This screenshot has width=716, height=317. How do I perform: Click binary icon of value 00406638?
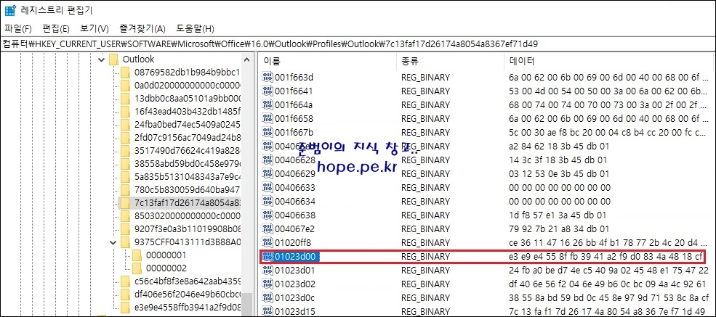(x=267, y=215)
